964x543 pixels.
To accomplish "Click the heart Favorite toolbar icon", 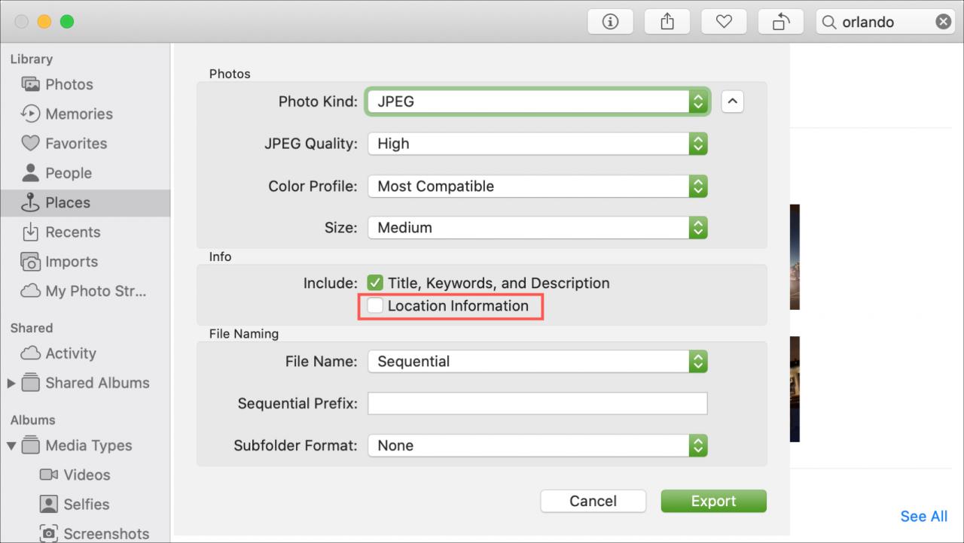I will point(724,22).
